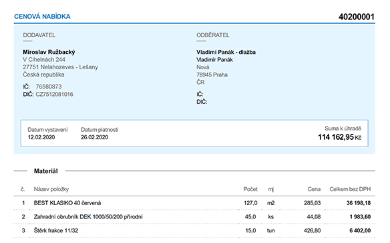Click the Suma k úhradě label
The width and height of the screenshot is (390, 243).
(x=343, y=128)
